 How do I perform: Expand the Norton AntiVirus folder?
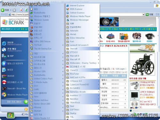coord(47,100)
